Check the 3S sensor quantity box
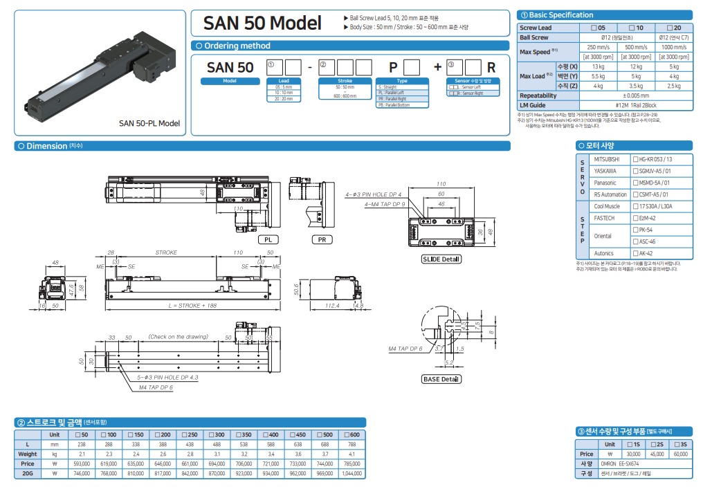This screenshot has height=487, width=703. coord(677,444)
